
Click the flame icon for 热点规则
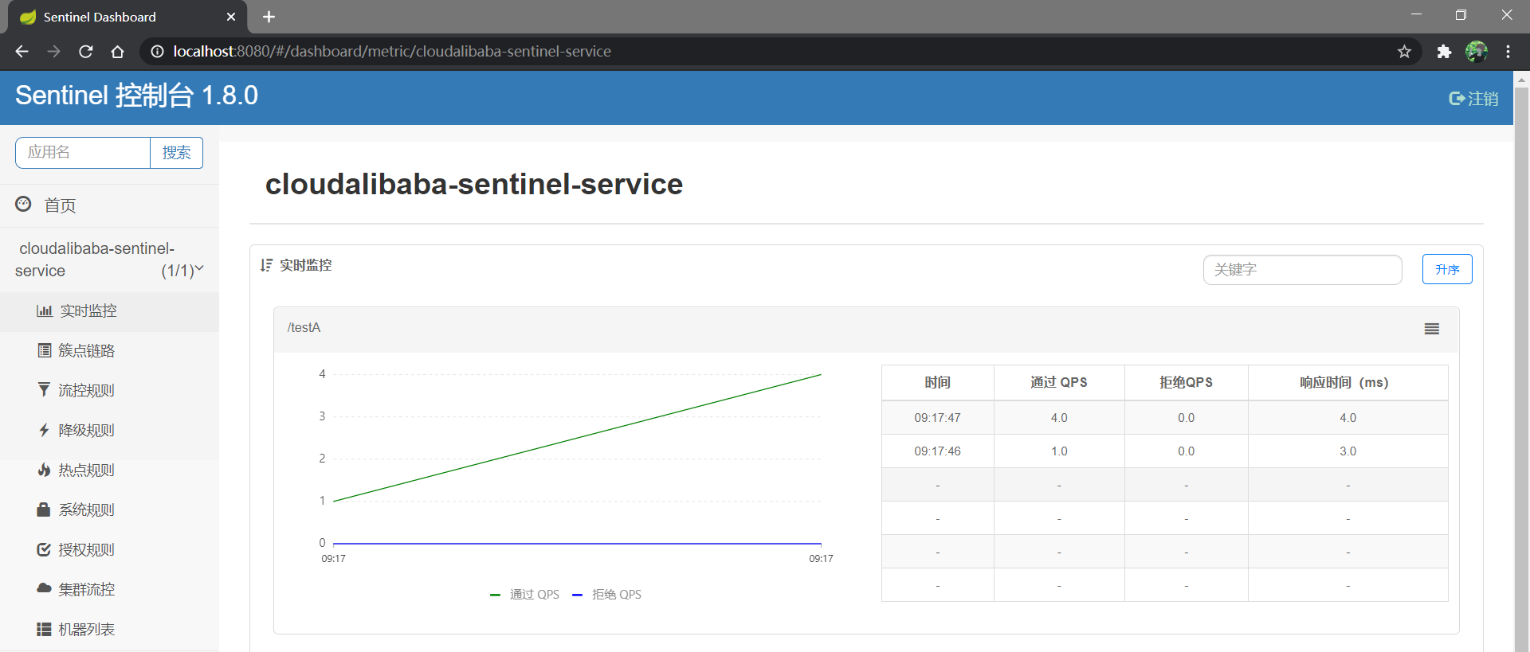pos(45,470)
